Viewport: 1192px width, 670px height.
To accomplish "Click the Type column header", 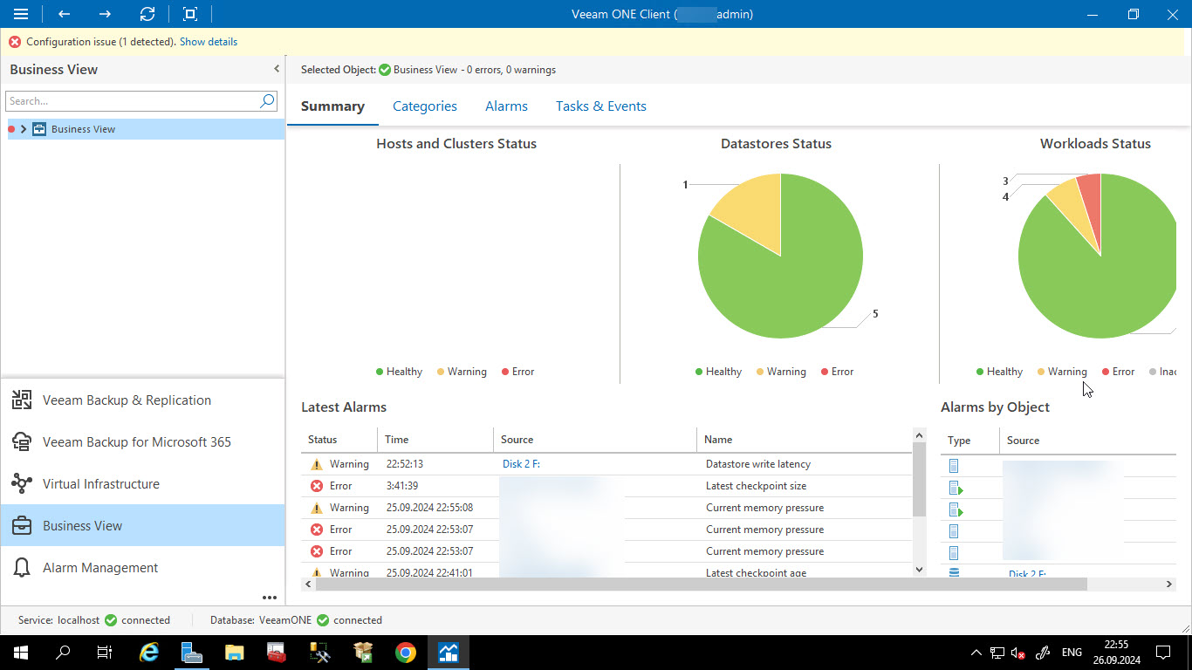I will pyautogui.click(x=969, y=441).
